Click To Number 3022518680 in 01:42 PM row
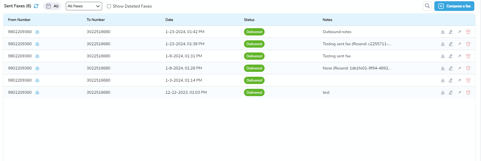Viewport: 481px width, 161px height. (99, 32)
